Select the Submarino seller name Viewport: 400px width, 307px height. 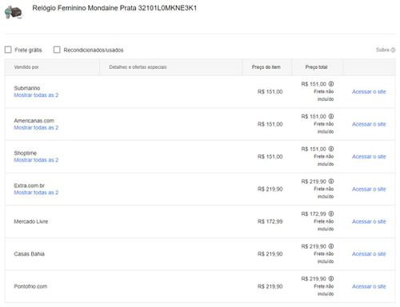click(x=27, y=88)
